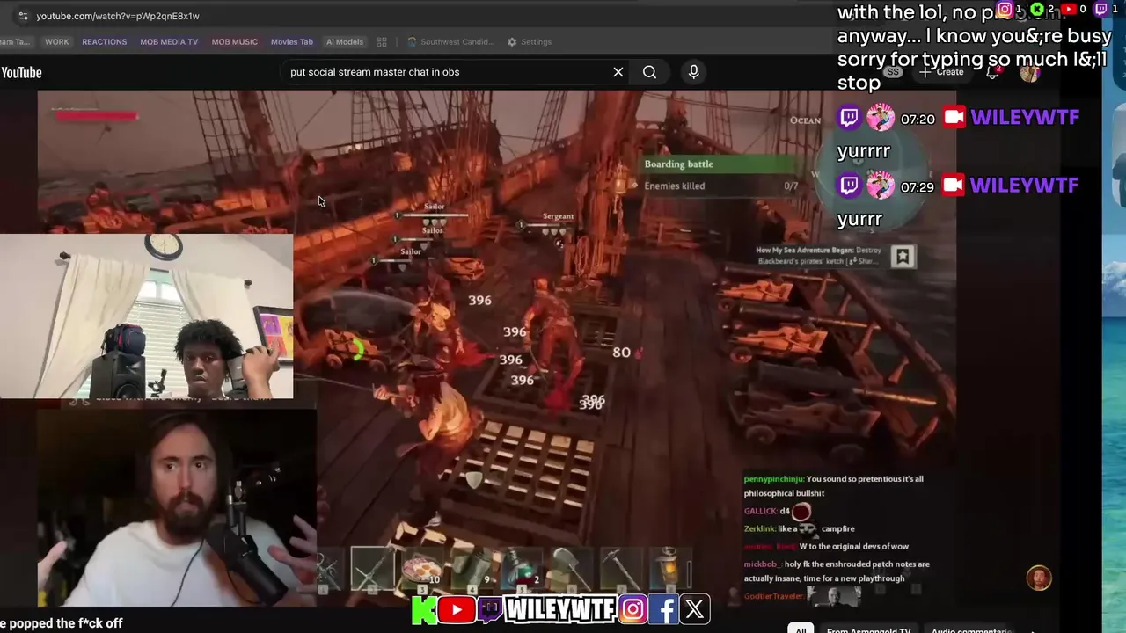Click the pennypinchinju chat message in the video
The width and height of the screenshot is (1126, 633).
(x=834, y=486)
